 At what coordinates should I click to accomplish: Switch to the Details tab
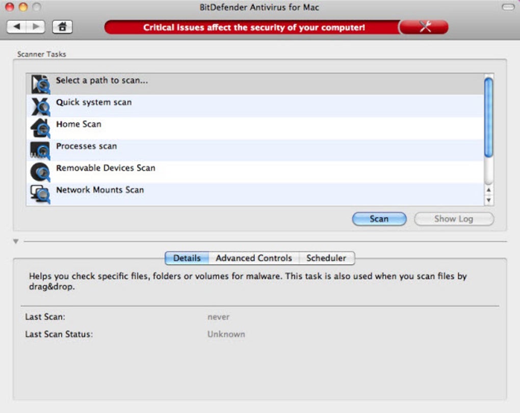click(x=187, y=258)
